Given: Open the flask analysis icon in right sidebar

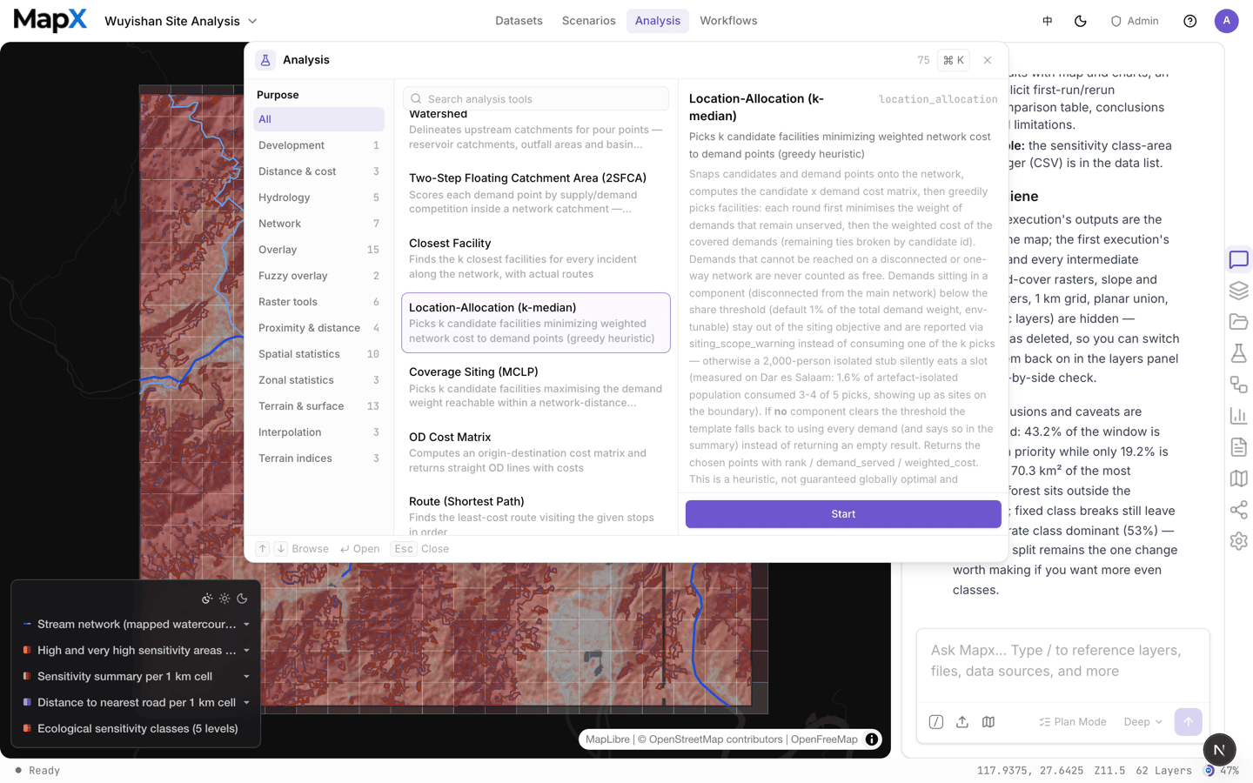Looking at the screenshot, I should point(1238,353).
